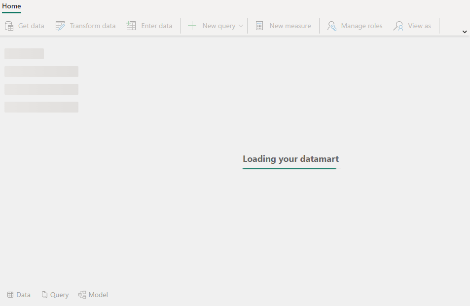Image resolution: width=470 pixels, height=306 pixels.
Task: Switch to the Data view tab
Action: tap(19, 295)
